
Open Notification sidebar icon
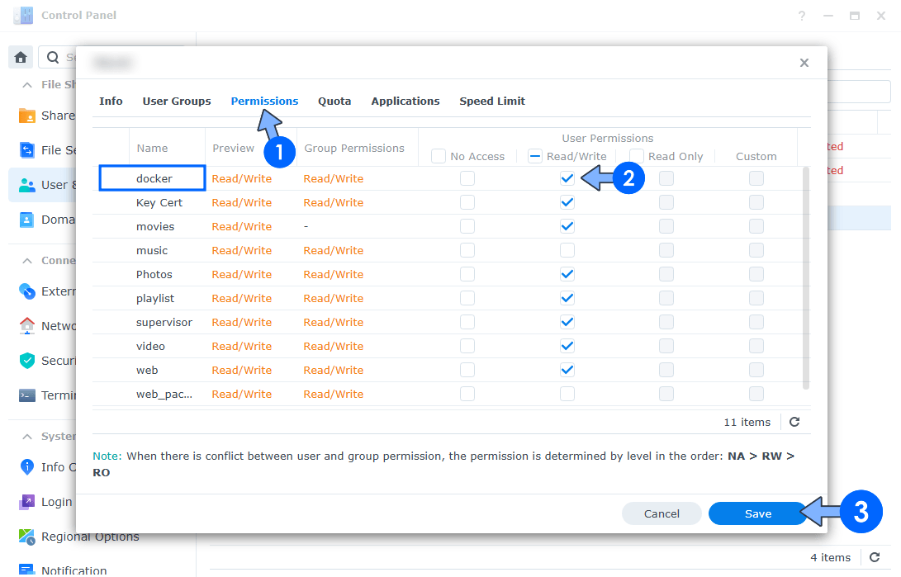(27, 570)
